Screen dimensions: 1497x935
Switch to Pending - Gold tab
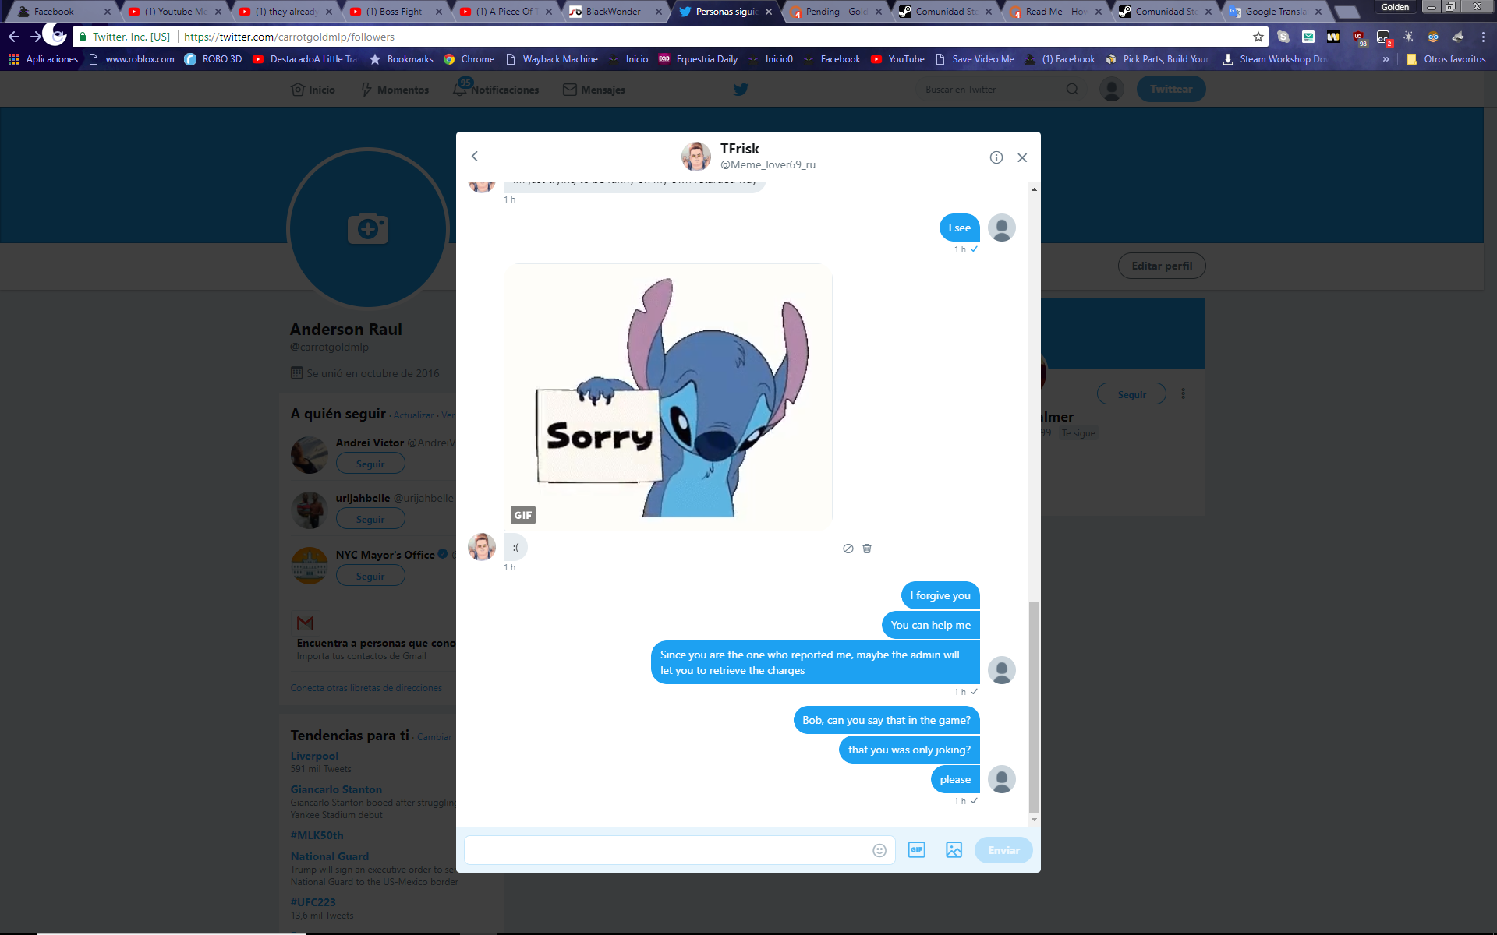click(836, 12)
